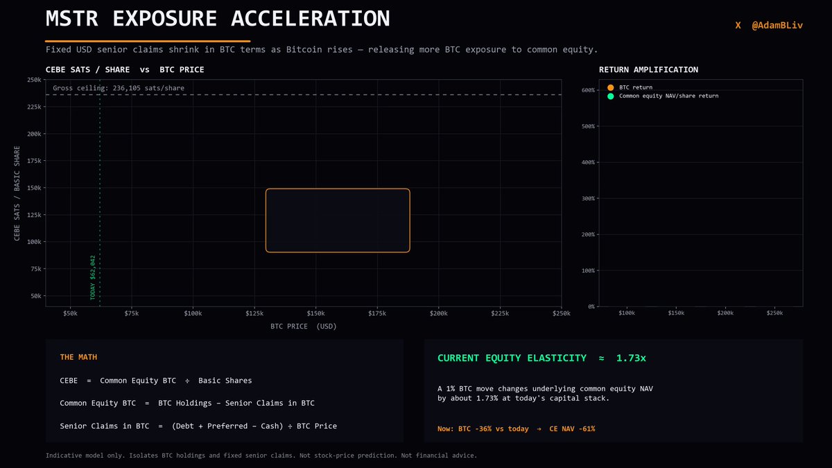
Task: Click the 'Now: BTC -36% vs today' line
Action: (516, 429)
